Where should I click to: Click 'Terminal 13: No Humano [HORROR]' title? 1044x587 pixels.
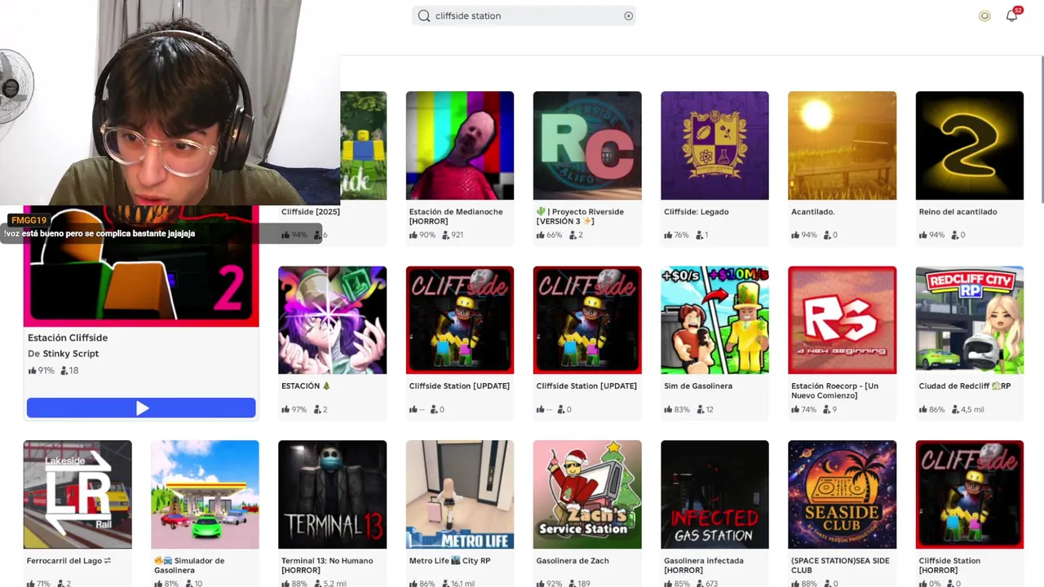[x=327, y=565]
